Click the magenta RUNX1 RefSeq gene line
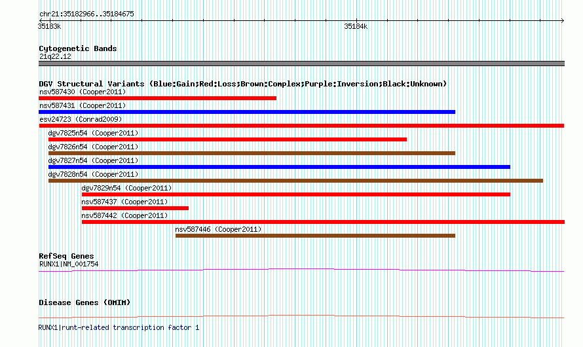Image resolution: width=583 pixels, height=347 pixels. pos(301,270)
